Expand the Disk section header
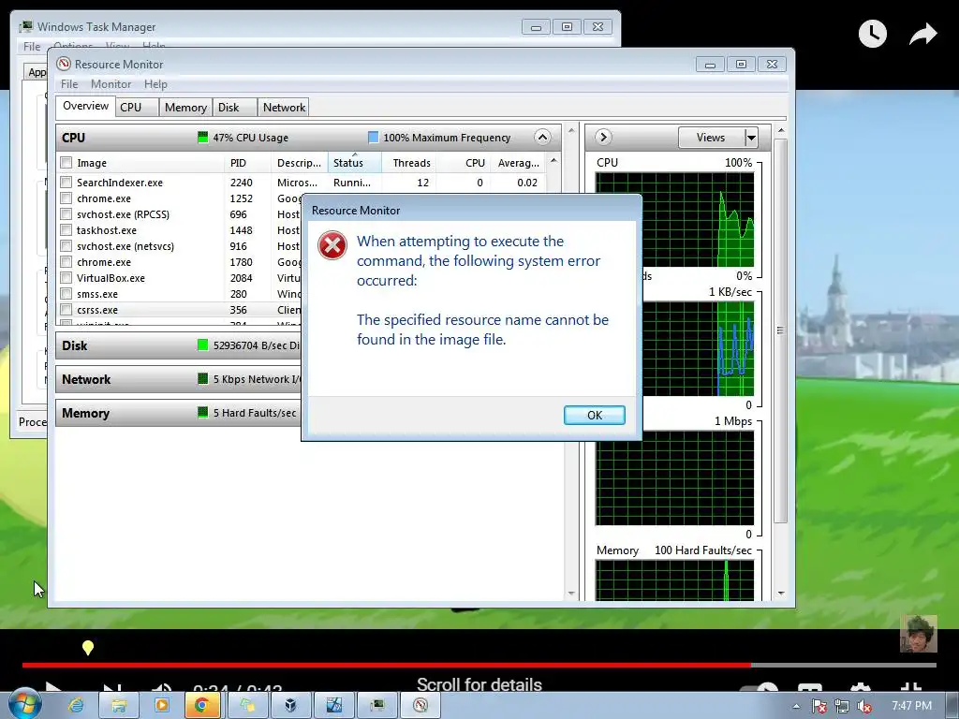 click(177, 345)
